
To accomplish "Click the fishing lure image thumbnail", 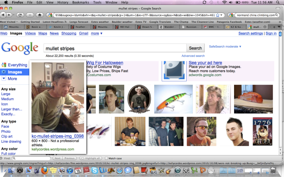I will [173, 99].
